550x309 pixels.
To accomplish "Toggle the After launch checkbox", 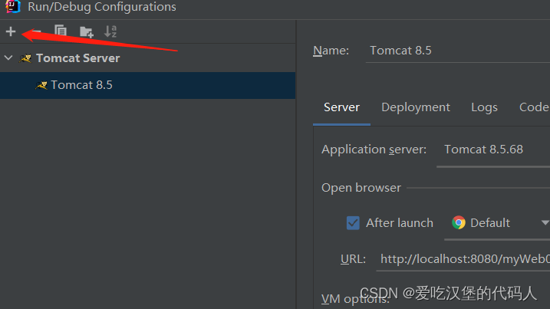I will pos(353,222).
